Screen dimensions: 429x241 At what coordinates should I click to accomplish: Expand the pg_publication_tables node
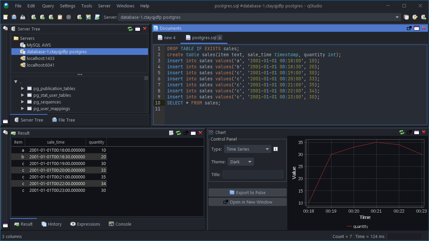coord(22,88)
